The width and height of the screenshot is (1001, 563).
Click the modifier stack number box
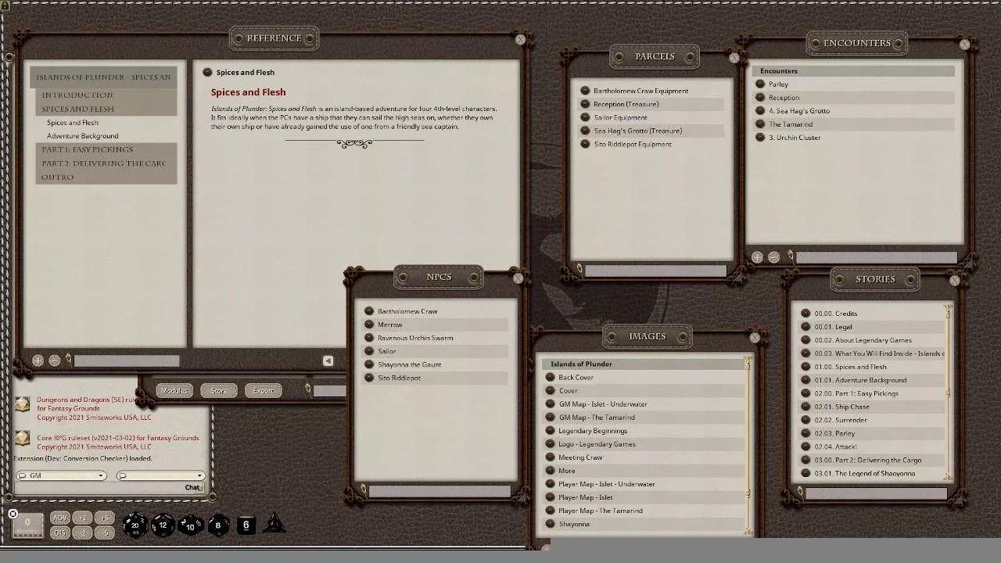(27, 525)
